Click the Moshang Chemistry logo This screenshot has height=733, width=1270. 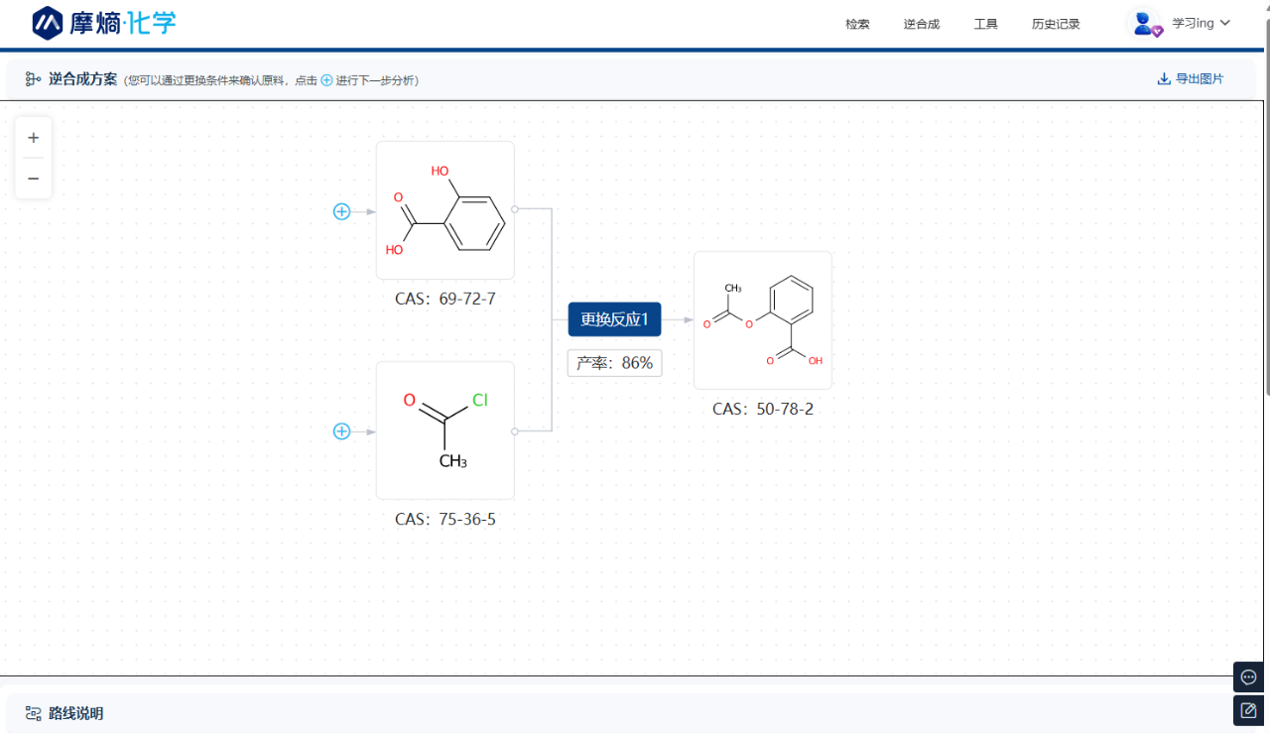(x=104, y=23)
